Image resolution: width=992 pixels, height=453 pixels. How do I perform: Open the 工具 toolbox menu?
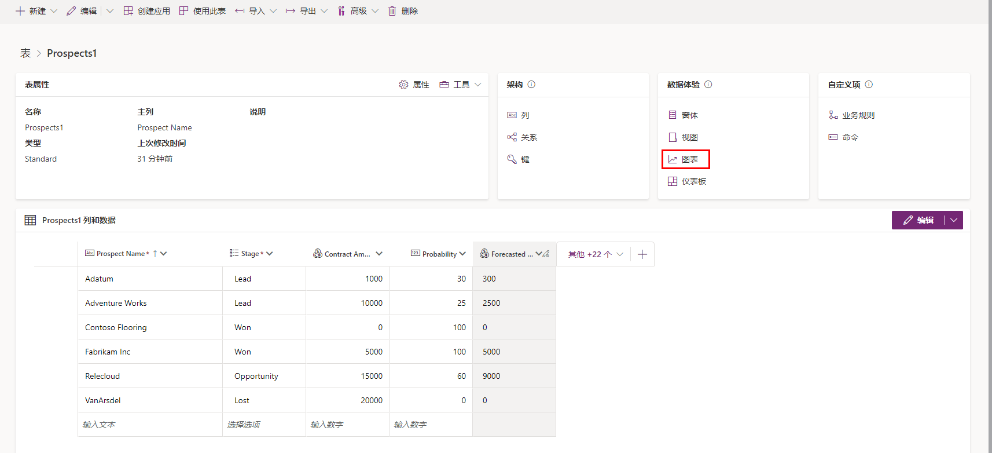click(x=454, y=85)
